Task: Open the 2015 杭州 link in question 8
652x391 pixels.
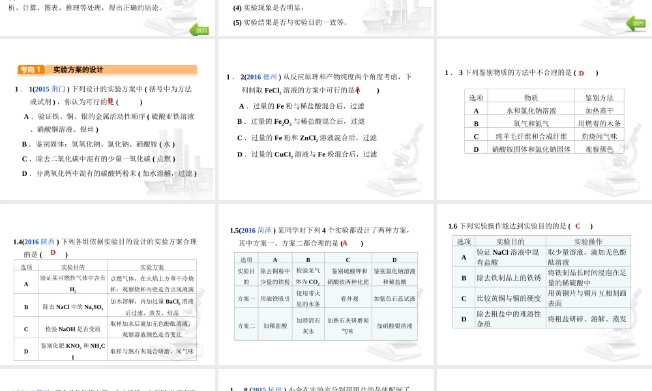Action: point(268,389)
